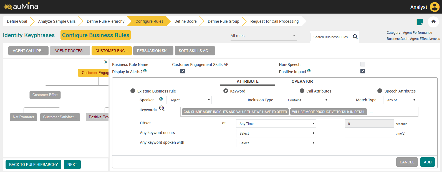Select Call Attributes radio option
This screenshot has width=442, height=172.
coord(302,91)
